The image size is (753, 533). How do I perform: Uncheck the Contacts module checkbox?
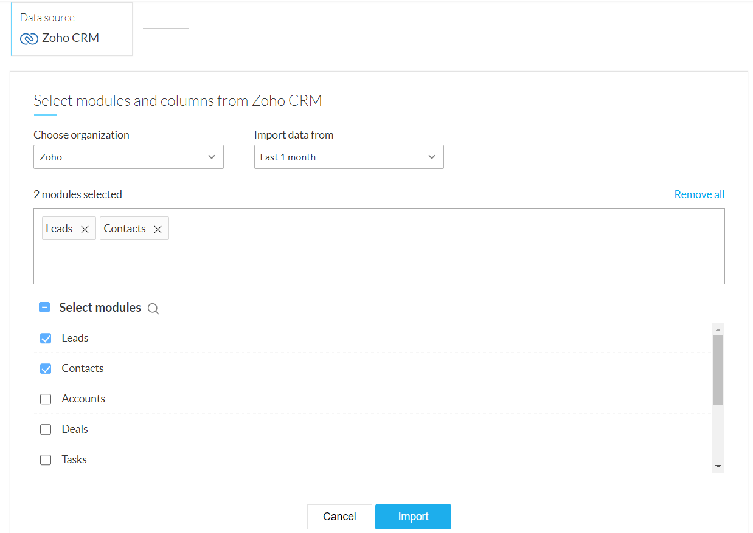click(x=46, y=368)
